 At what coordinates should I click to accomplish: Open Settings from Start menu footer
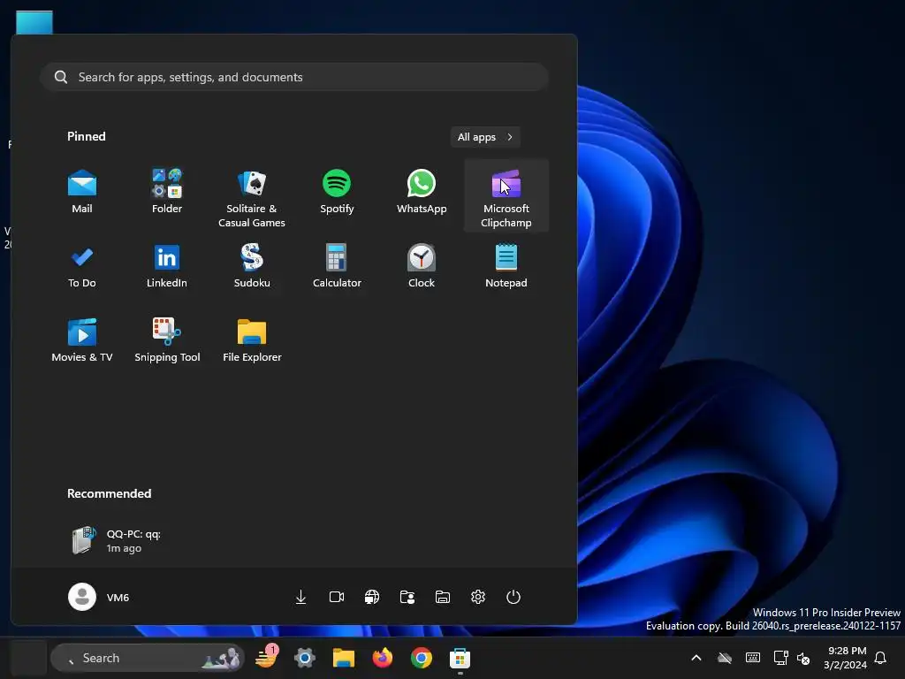pos(478,597)
